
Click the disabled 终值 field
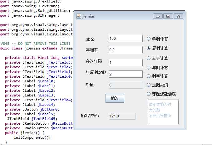[126, 85]
